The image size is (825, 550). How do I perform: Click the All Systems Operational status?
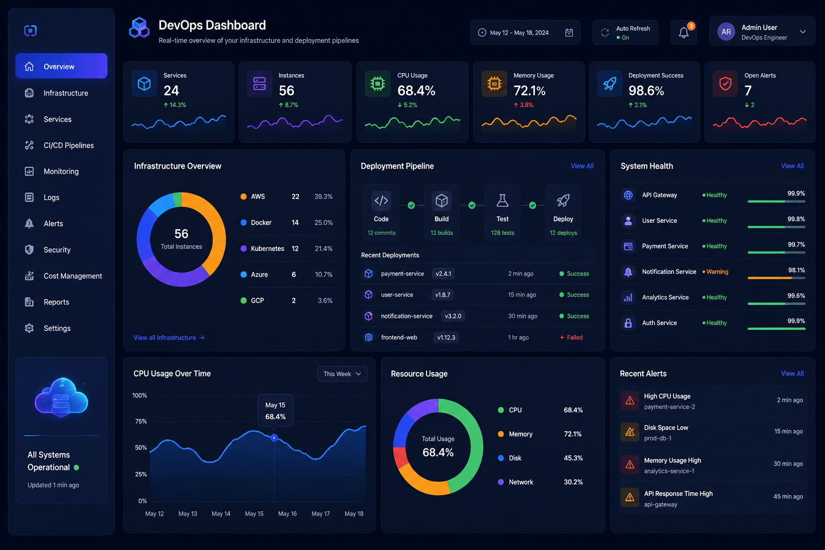[x=53, y=461]
